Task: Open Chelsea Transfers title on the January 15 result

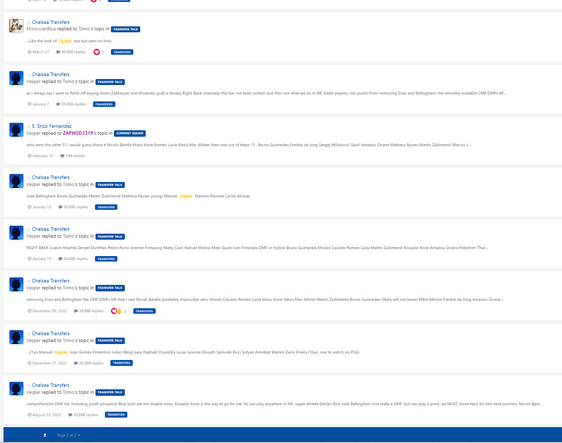Action: click(x=51, y=229)
